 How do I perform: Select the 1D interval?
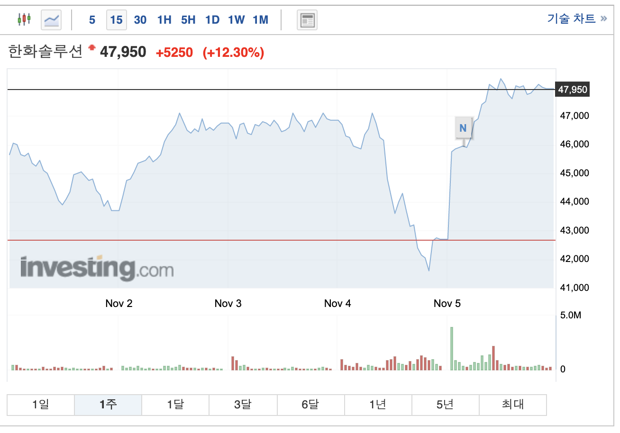(x=212, y=20)
